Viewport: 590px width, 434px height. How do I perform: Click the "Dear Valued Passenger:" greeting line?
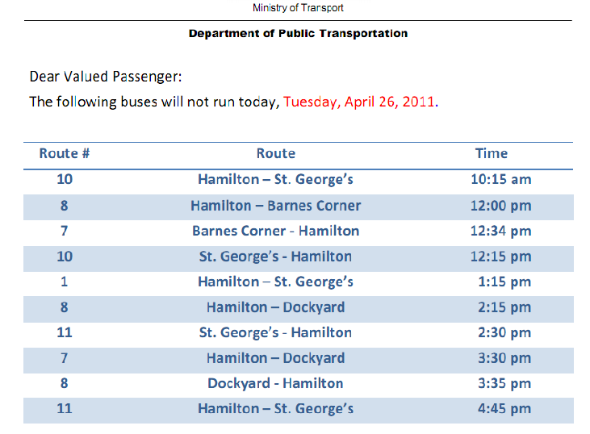106,77
